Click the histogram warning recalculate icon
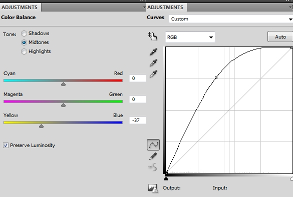This screenshot has width=293, height=197. (153, 188)
